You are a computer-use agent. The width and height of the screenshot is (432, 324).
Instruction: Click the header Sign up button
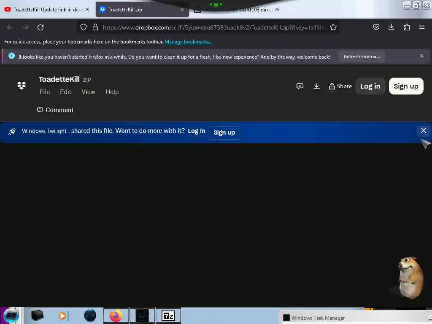coord(406,86)
